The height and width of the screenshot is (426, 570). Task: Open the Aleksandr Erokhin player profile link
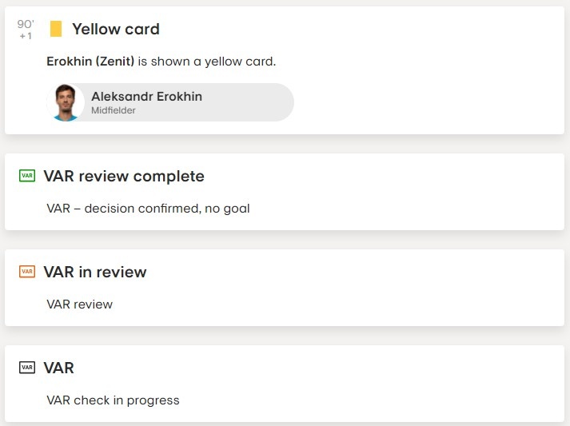click(170, 102)
